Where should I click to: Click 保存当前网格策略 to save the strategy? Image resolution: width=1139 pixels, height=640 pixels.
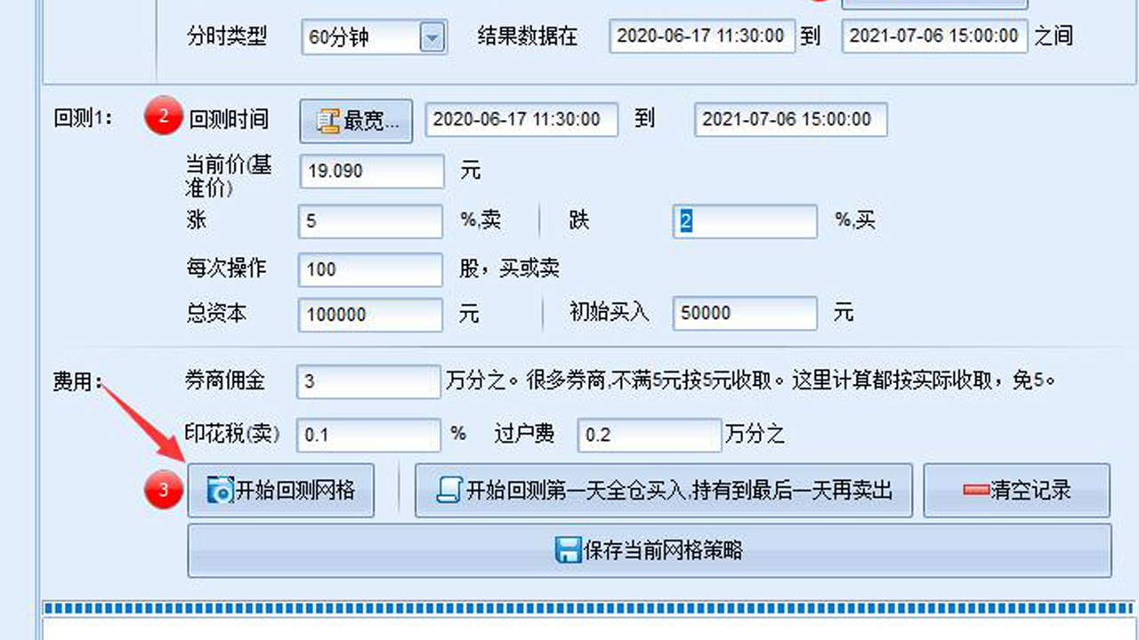point(648,550)
